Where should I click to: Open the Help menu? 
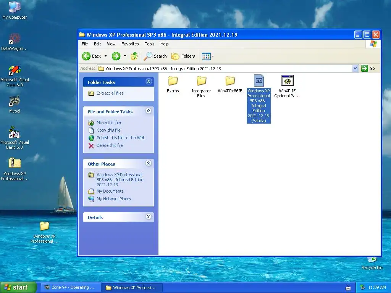[164, 44]
